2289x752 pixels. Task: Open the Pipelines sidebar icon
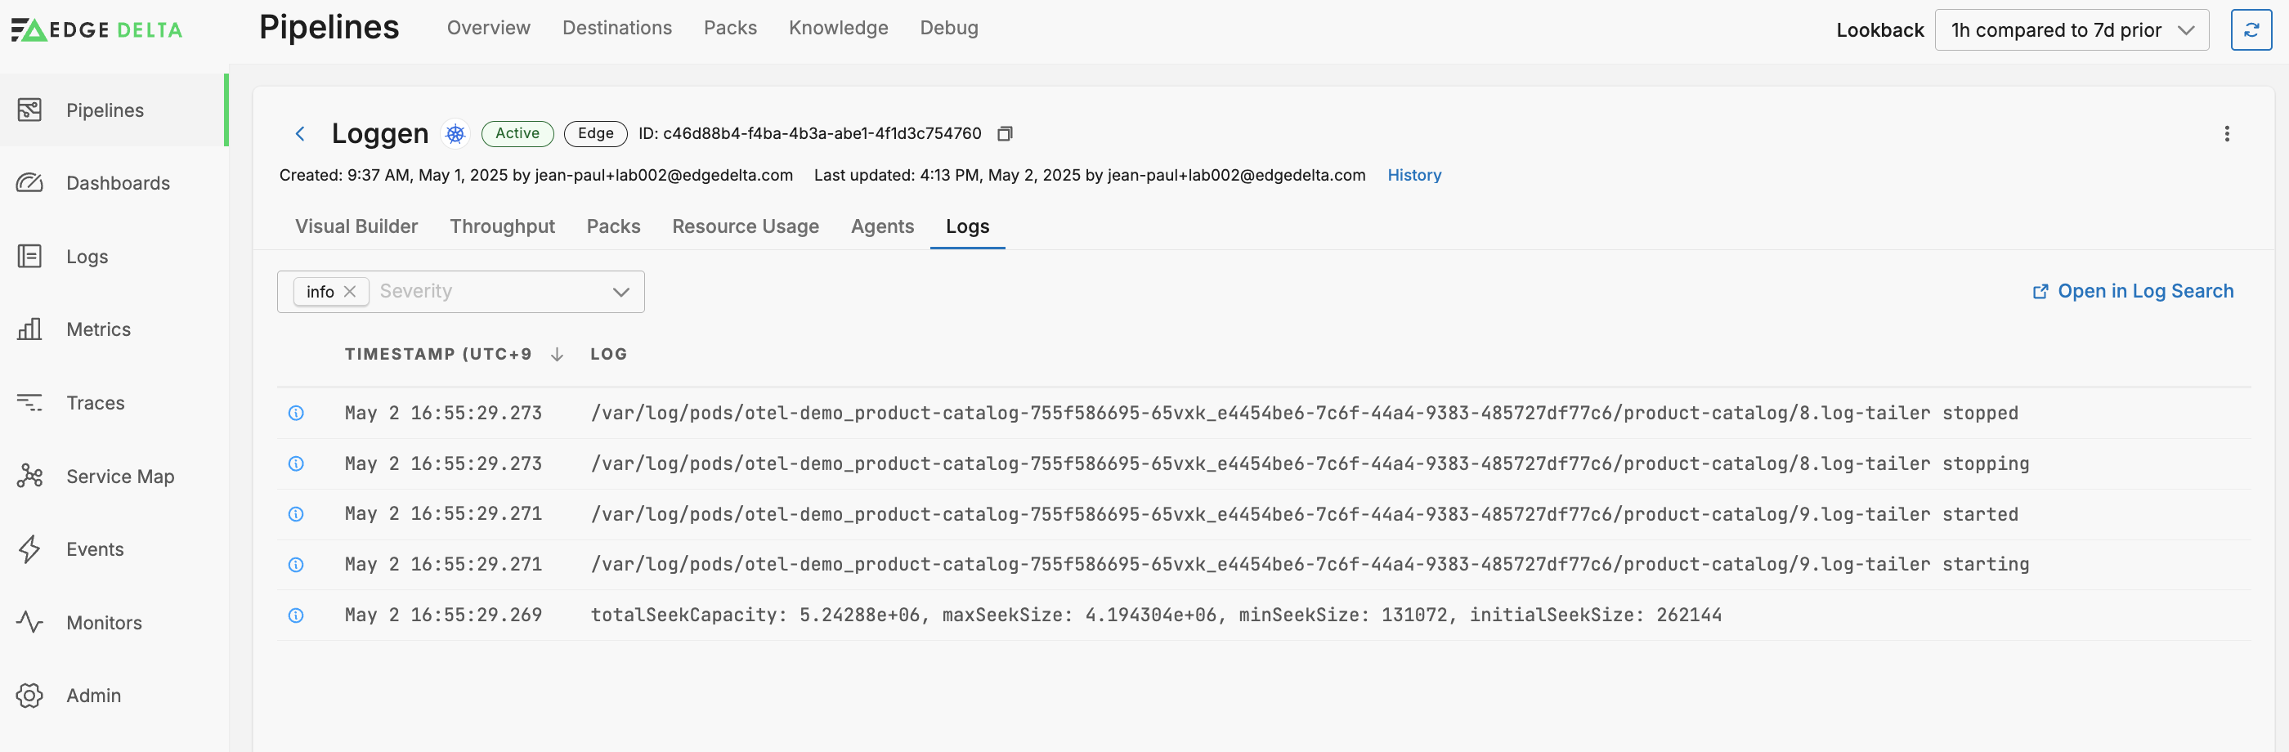pyautogui.click(x=29, y=110)
